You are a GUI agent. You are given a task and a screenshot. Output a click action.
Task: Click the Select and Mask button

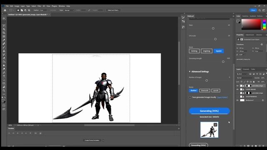(x=113, y=10)
